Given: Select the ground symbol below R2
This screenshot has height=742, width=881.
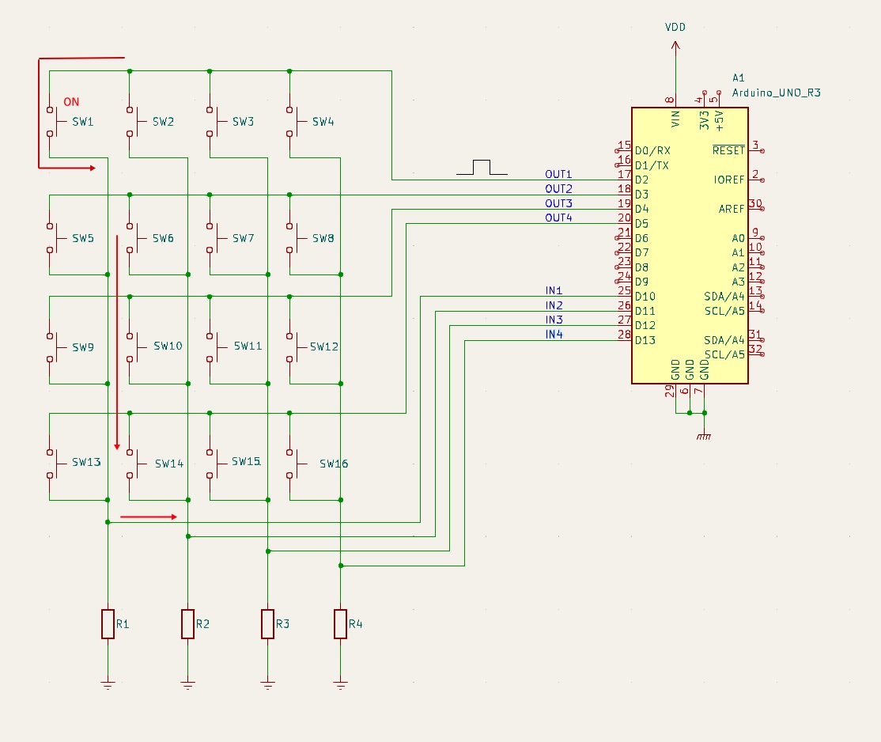Looking at the screenshot, I should point(187,684).
